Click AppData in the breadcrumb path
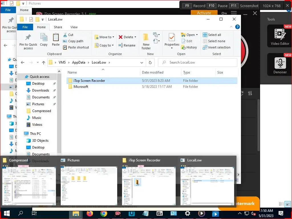 click(79, 62)
